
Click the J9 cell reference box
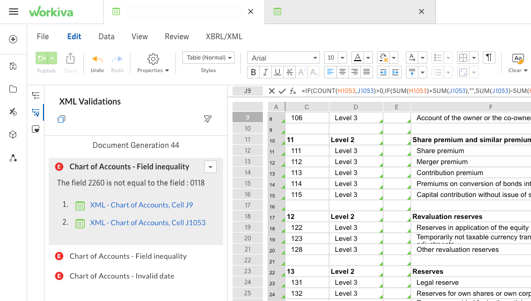[x=248, y=91]
